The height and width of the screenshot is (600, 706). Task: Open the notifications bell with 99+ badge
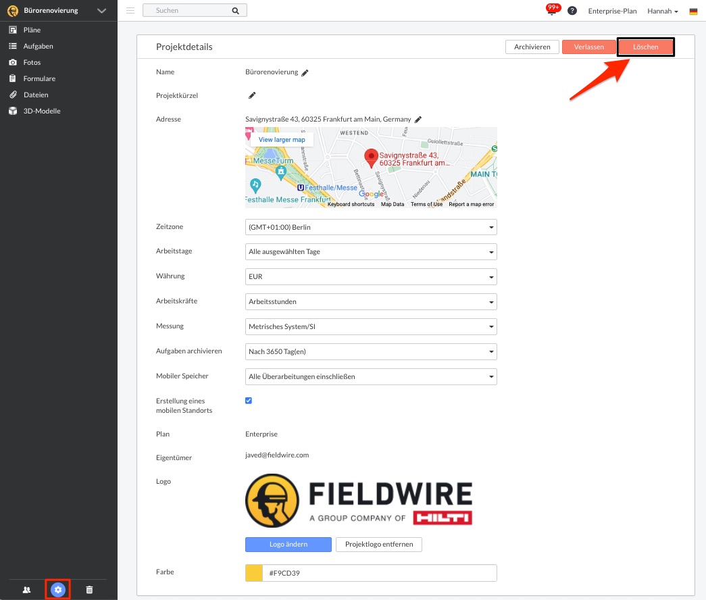pyautogui.click(x=553, y=9)
